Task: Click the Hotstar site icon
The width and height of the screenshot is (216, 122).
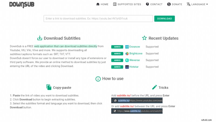Action: pyautogui.click(x=127, y=67)
